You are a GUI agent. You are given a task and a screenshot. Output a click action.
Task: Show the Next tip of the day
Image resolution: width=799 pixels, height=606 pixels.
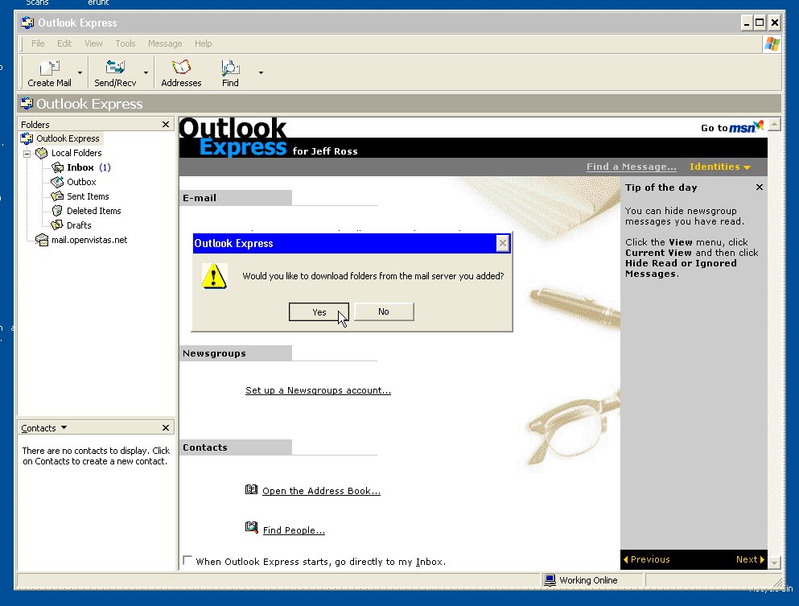pos(750,559)
